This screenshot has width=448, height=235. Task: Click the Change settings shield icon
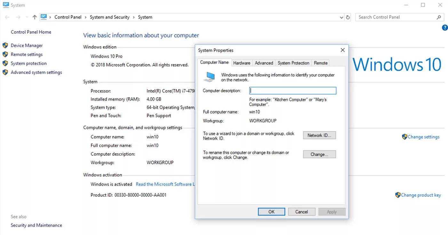(x=404, y=137)
